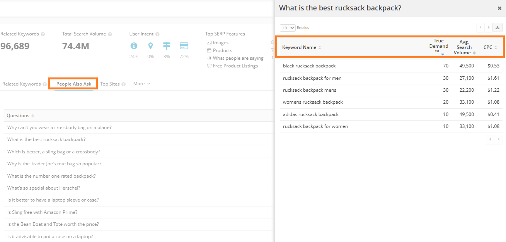Click the signpost navigational intent icon
Viewport: 506px width, 242px height.
(167, 46)
